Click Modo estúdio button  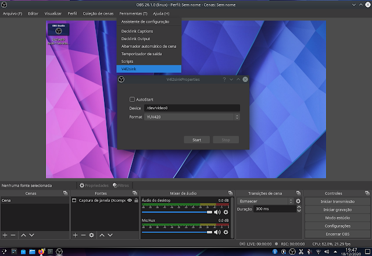(x=337, y=218)
